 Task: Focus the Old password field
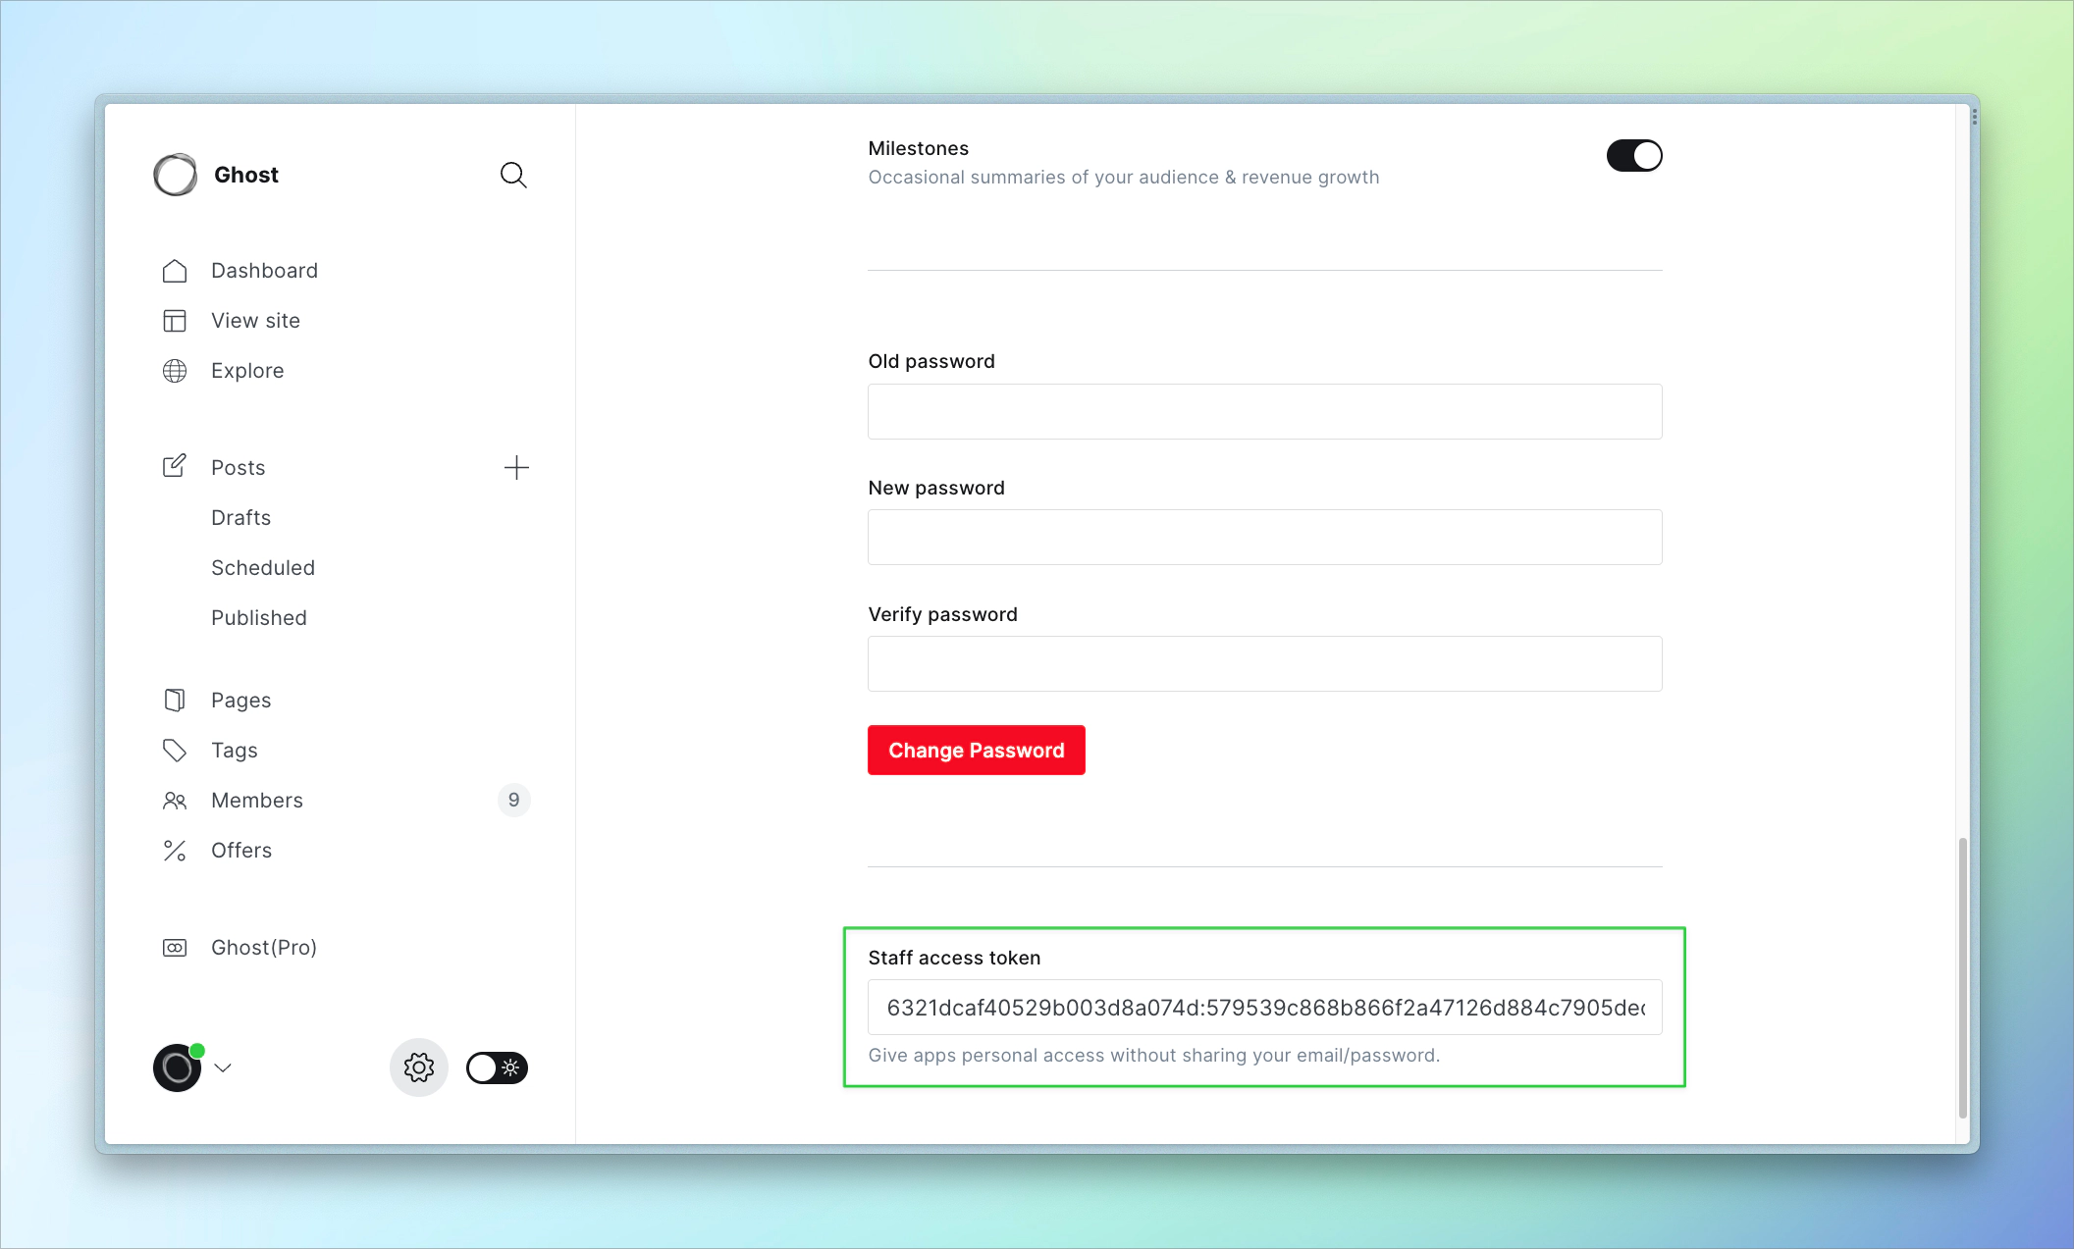coord(1264,412)
